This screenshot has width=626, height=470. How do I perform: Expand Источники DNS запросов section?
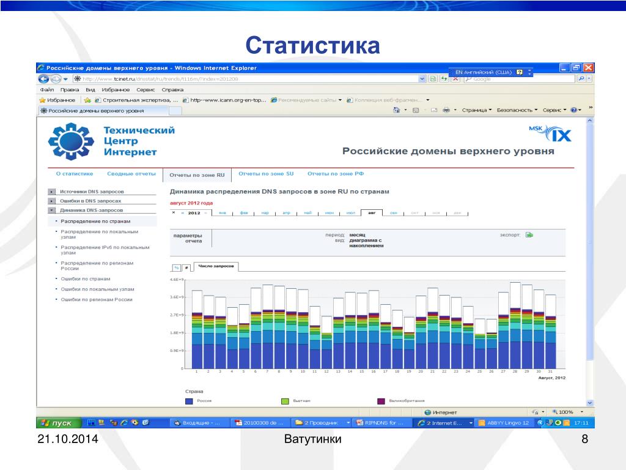tap(52, 192)
